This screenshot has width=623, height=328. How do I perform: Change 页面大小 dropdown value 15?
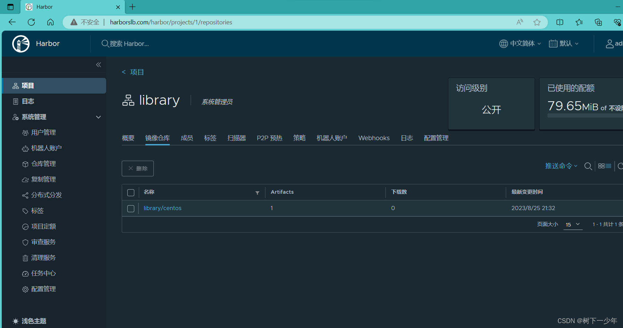[x=573, y=225]
